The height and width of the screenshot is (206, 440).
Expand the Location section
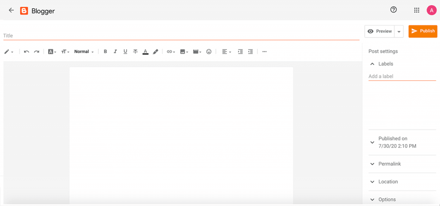[402, 182]
